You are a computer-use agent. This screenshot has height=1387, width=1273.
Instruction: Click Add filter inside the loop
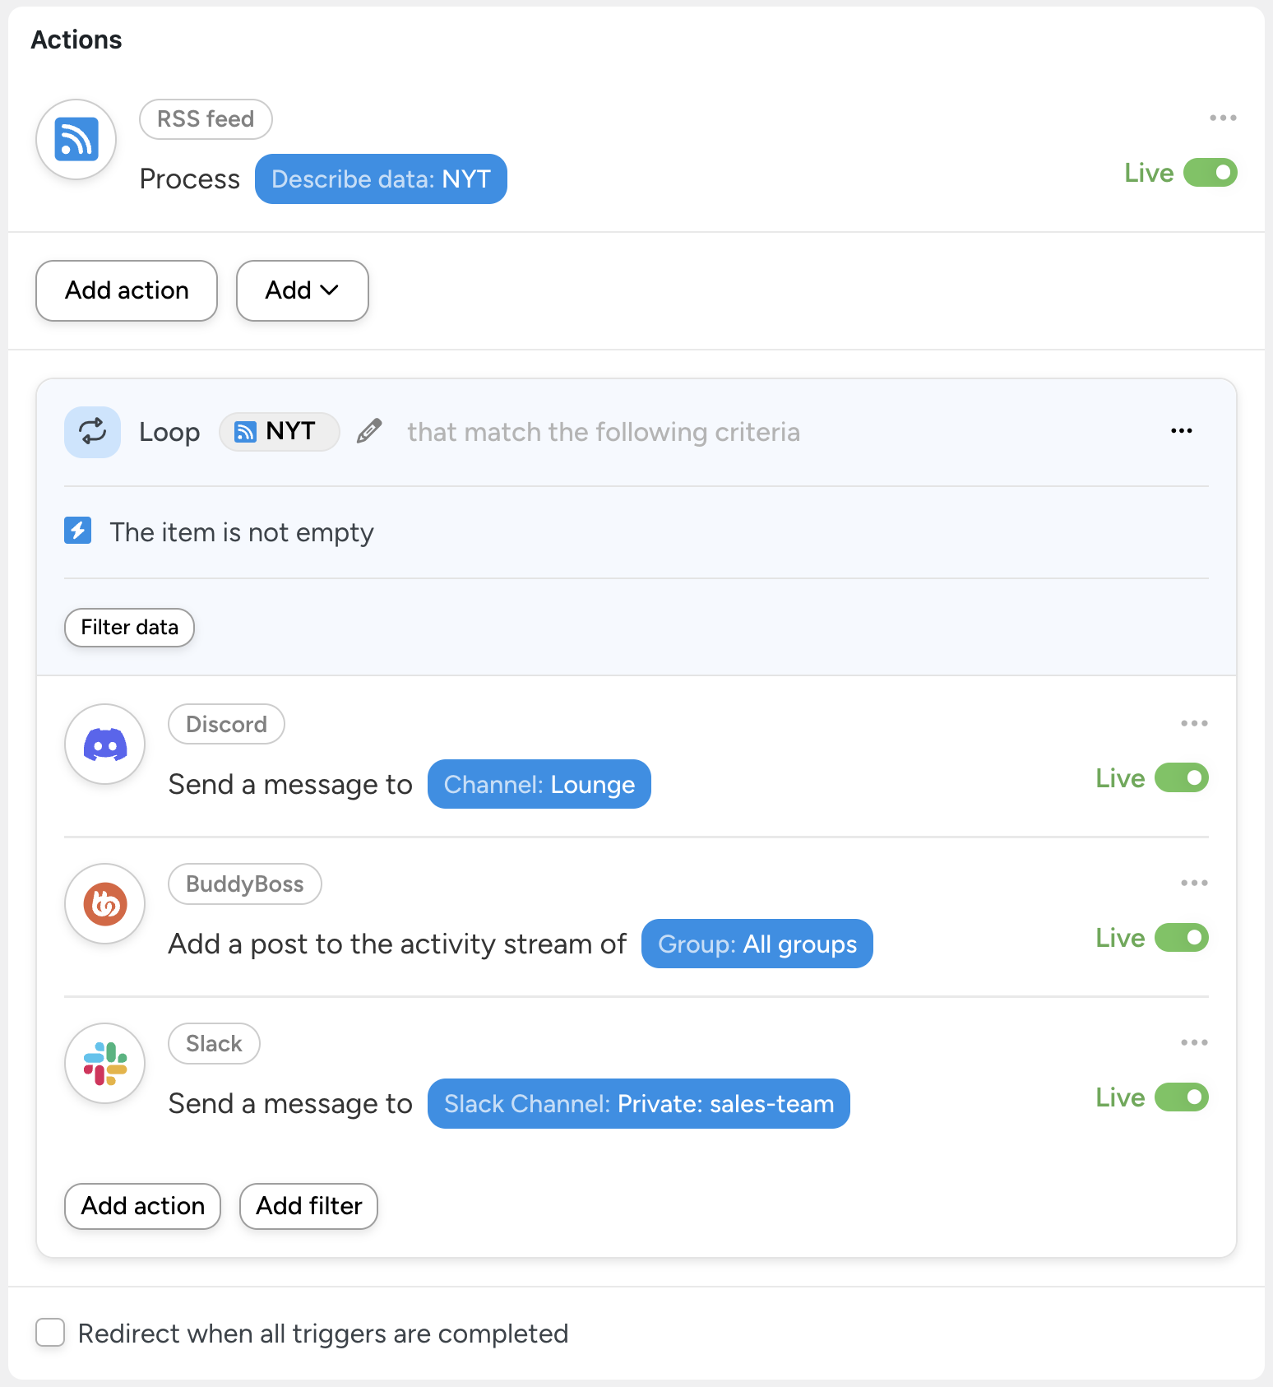[308, 1206]
